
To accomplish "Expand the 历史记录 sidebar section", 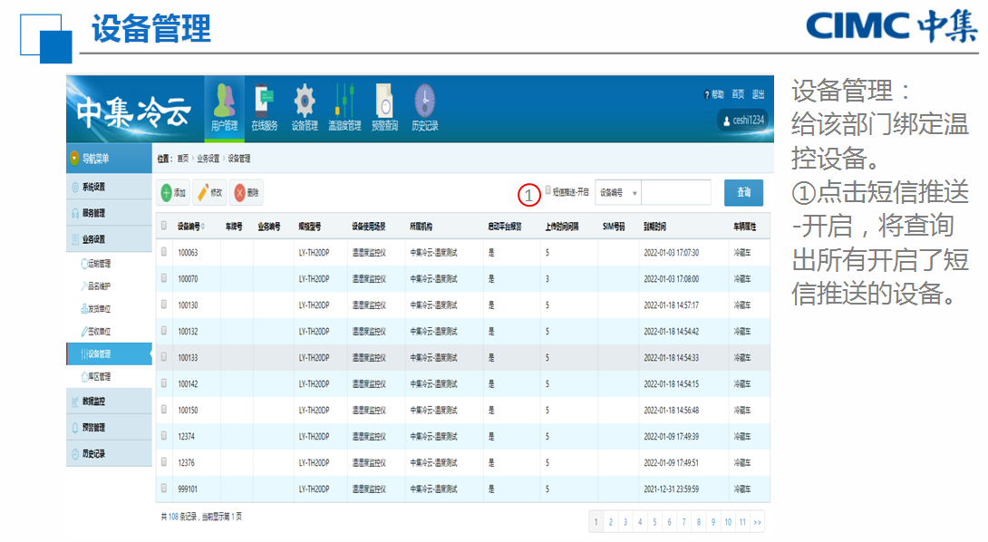I will (x=109, y=454).
